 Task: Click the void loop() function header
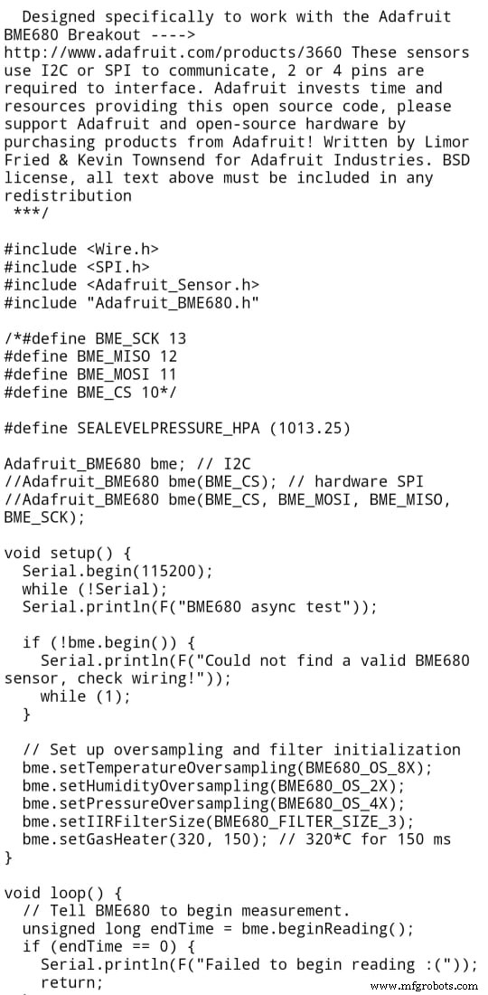click(x=63, y=893)
